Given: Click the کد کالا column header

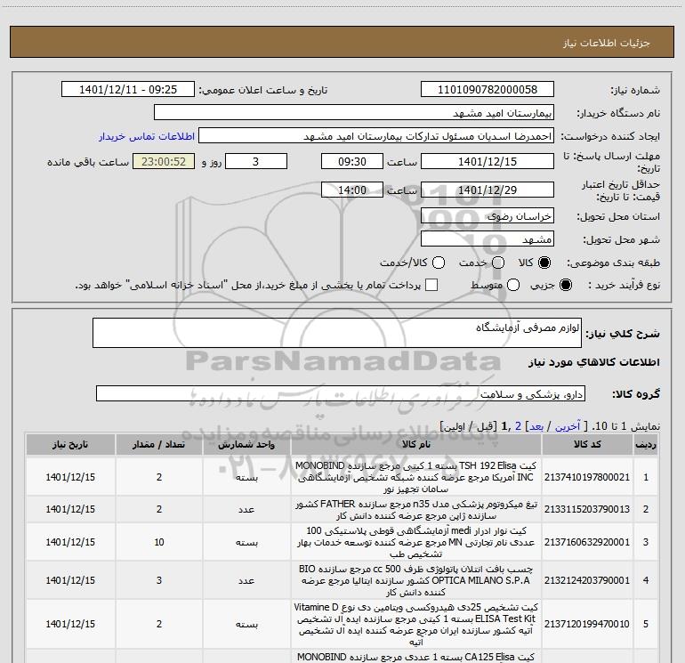Looking at the screenshot, I should coord(587,444).
